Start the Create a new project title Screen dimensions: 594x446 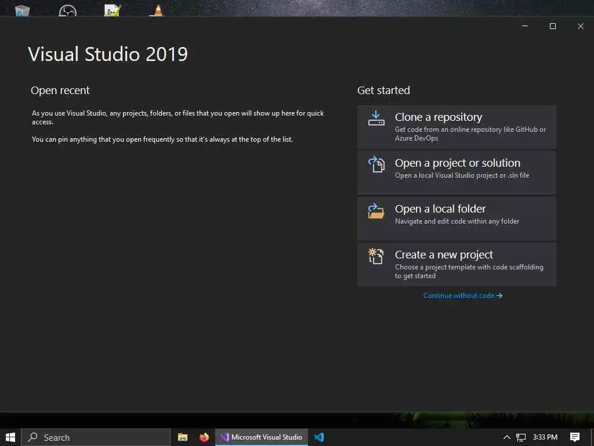(x=444, y=255)
